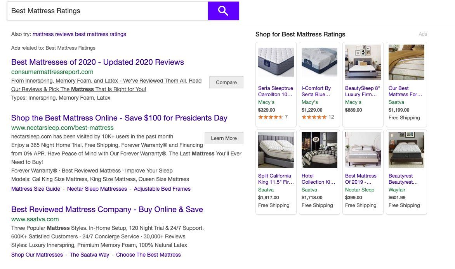Click inside the Best Mattress Ratings search field
Image resolution: width=455 pixels, height=269 pixels.
click(x=108, y=11)
